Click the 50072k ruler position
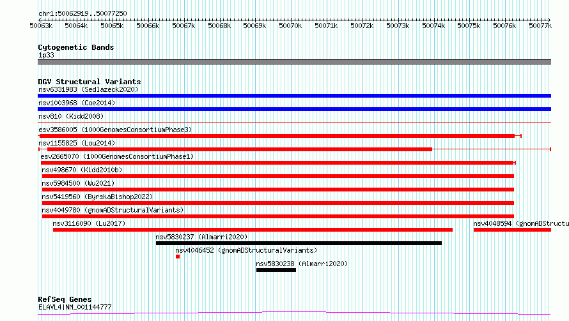569x321 pixels. [362, 26]
